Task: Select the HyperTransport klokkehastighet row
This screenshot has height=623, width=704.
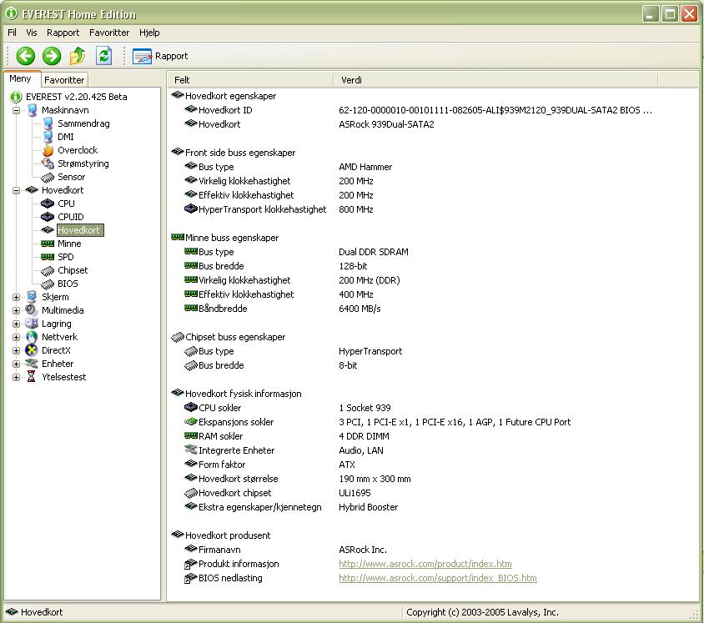Action: tap(279, 209)
